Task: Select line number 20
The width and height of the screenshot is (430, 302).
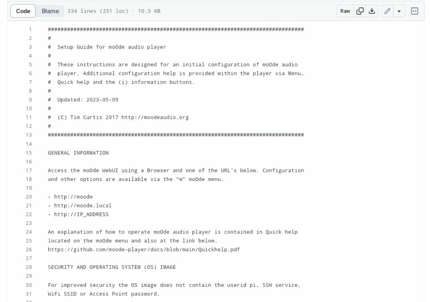Action: (29, 197)
